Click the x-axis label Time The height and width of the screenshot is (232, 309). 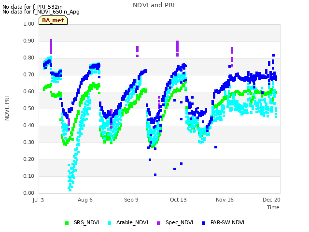pyautogui.click(x=273, y=207)
